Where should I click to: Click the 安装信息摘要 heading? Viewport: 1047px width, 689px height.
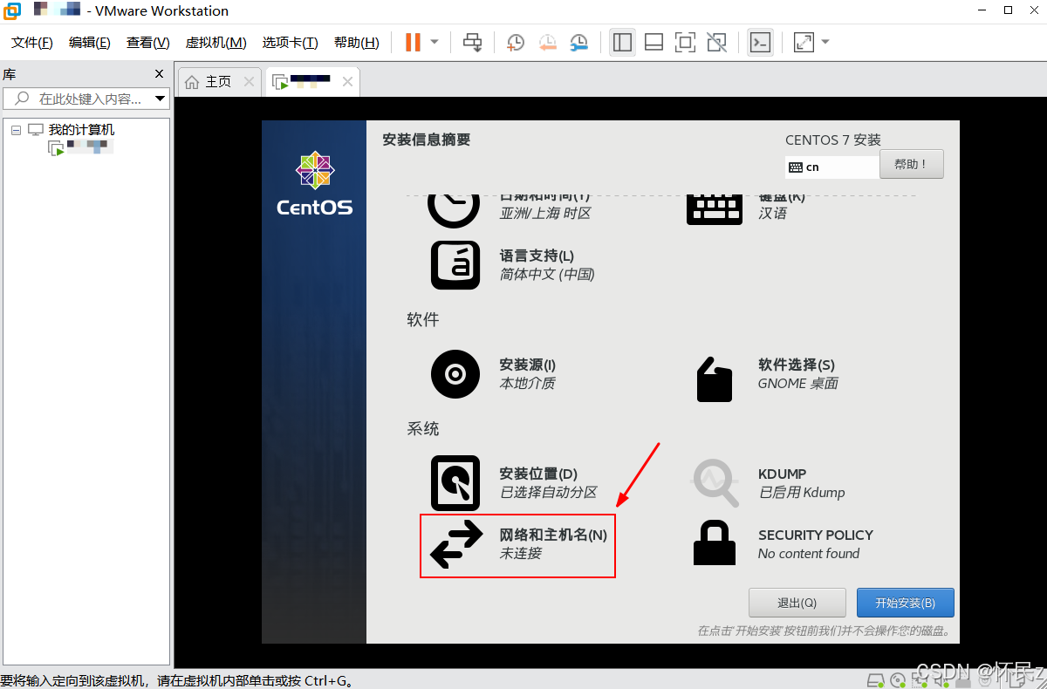tap(427, 140)
